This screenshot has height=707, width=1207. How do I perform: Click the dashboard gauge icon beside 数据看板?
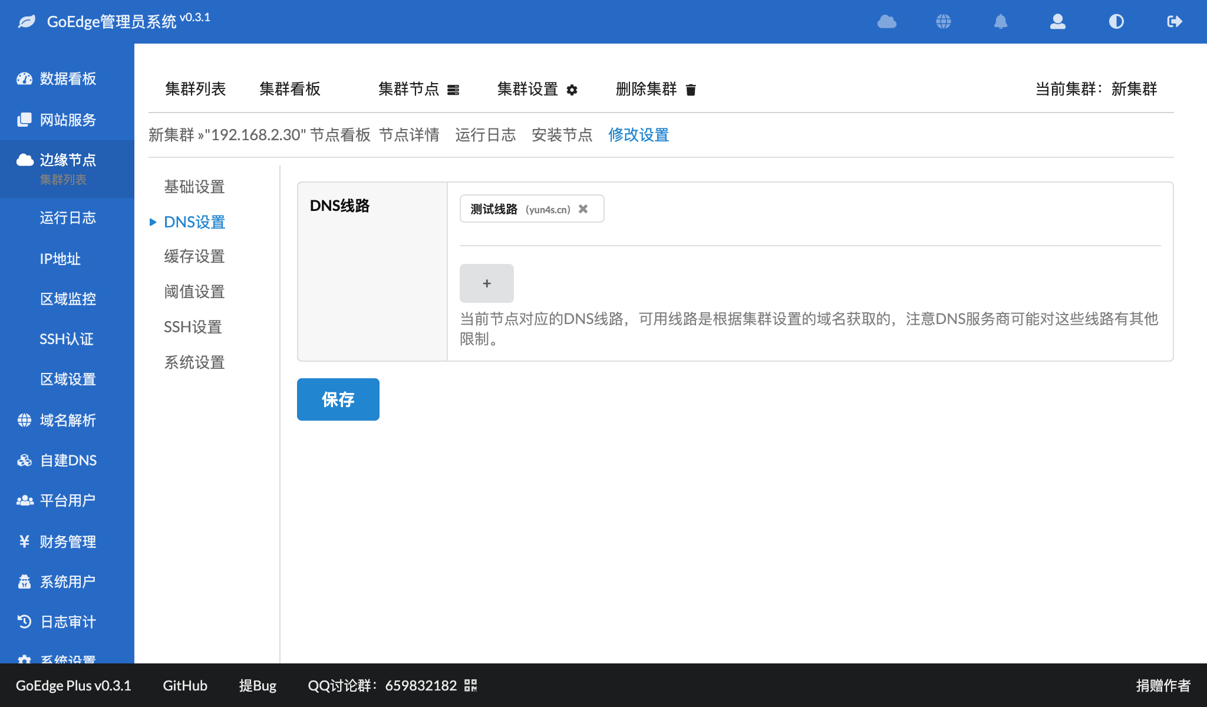24,78
